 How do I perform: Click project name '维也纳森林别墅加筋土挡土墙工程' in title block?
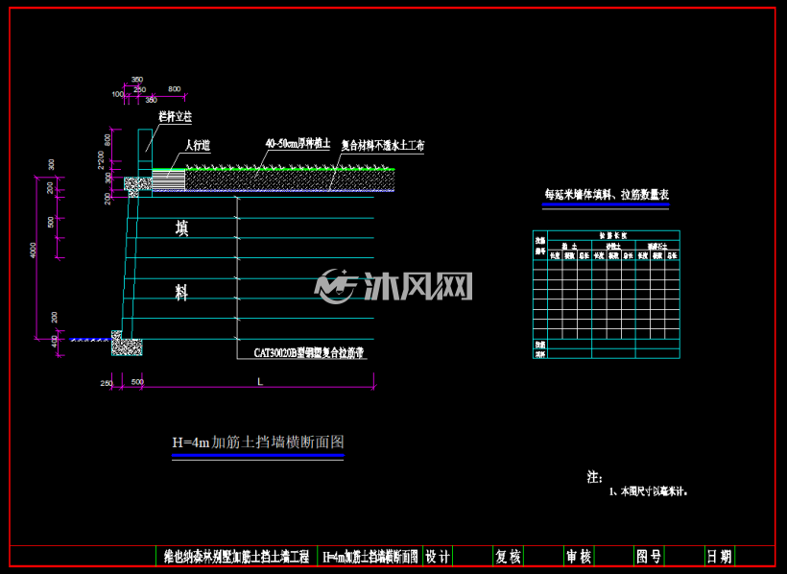(x=236, y=557)
